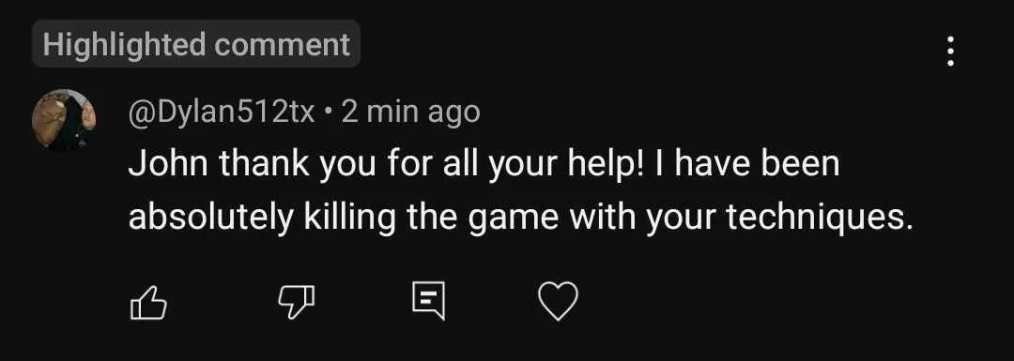
Task: Dislike the comment with thumbs down icon
Action: pyautogui.click(x=296, y=302)
